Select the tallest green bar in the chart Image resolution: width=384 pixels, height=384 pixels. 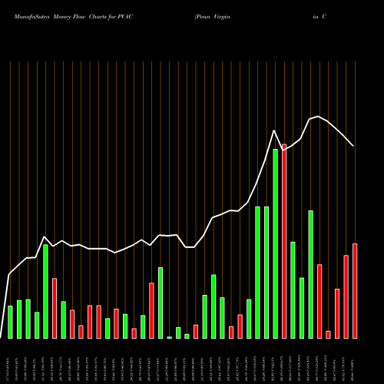point(276,243)
